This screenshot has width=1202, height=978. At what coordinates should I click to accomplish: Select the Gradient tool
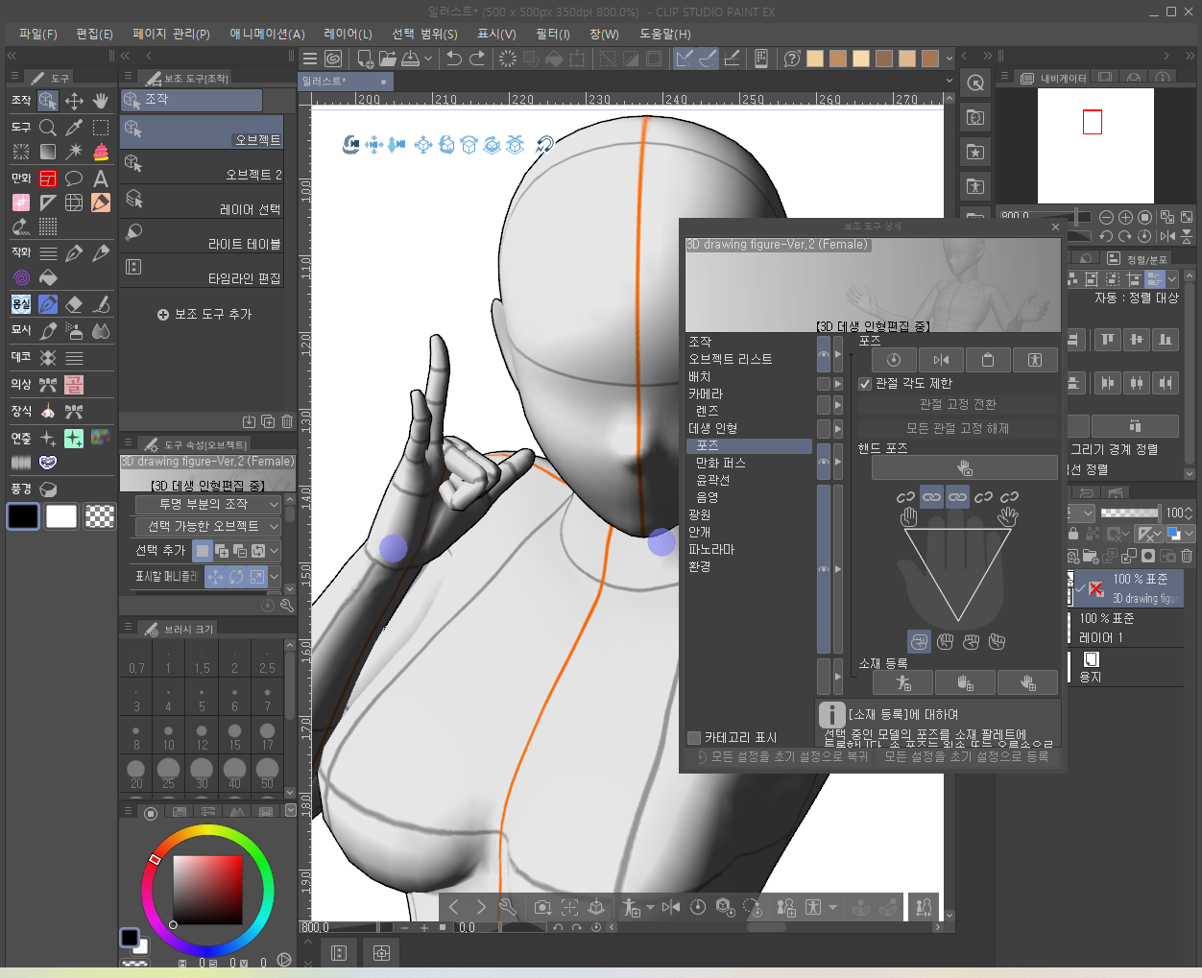pos(47,152)
